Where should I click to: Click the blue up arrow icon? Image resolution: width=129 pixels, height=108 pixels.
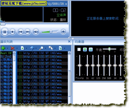pyautogui.click(x=32, y=48)
